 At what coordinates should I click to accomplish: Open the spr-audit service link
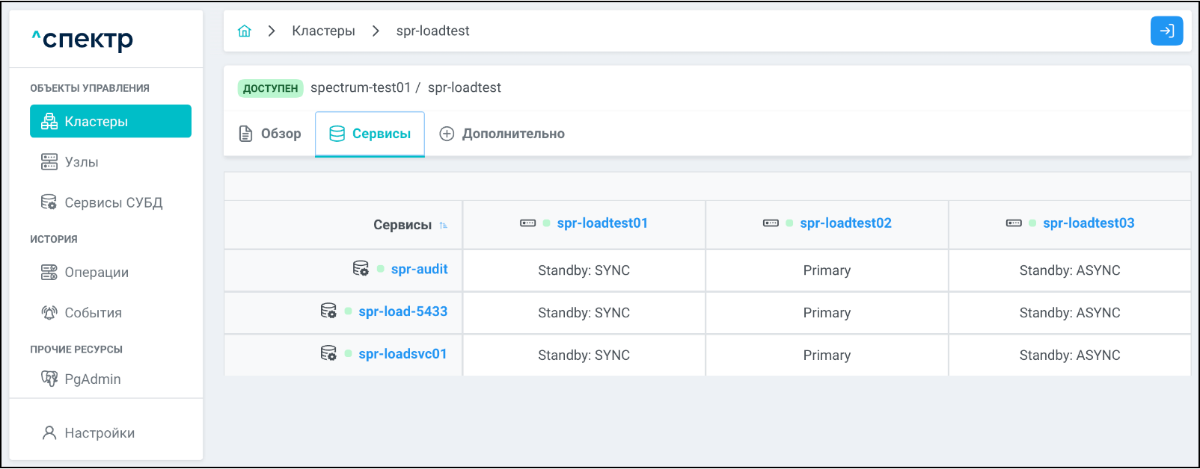(419, 269)
